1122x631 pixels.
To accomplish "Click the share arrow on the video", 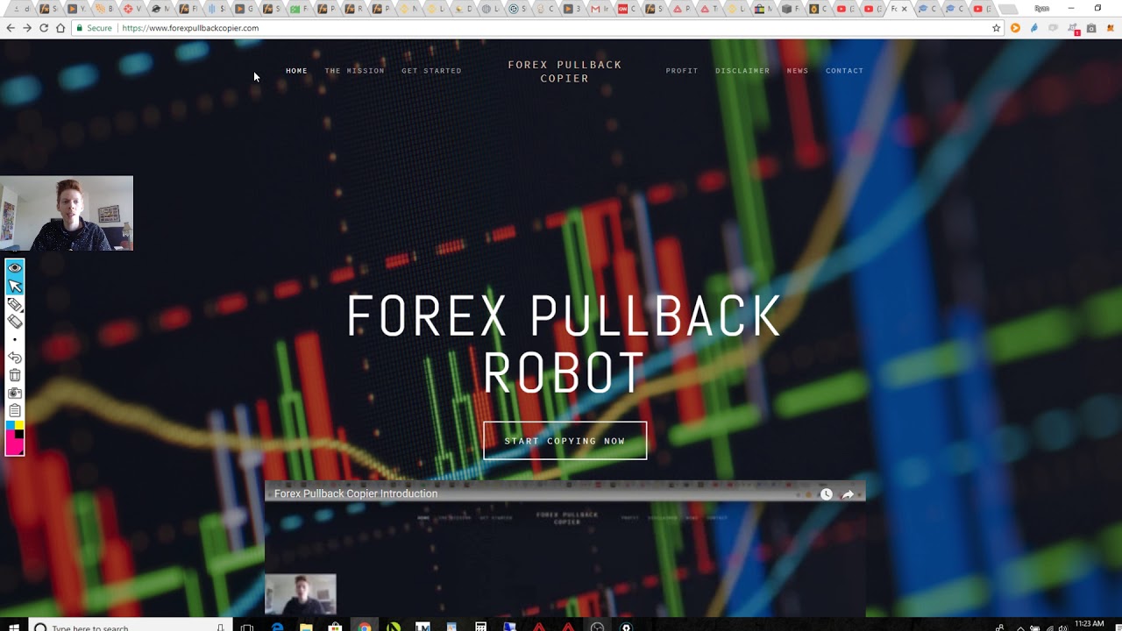I will [x=848, y=494].
